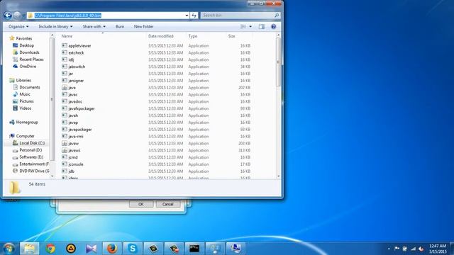
Task: Open the Organize menu
Action: click(x=18, y=27)
